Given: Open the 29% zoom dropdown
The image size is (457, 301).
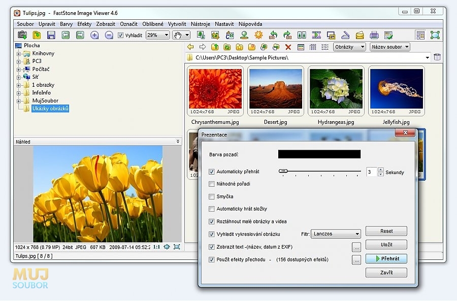Looking at the screenshot, I should coord(158,35).
